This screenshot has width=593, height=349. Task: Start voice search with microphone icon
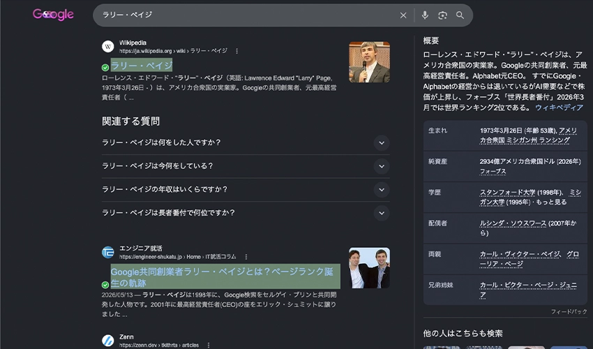pyautogui.click(x=425, y=15)
